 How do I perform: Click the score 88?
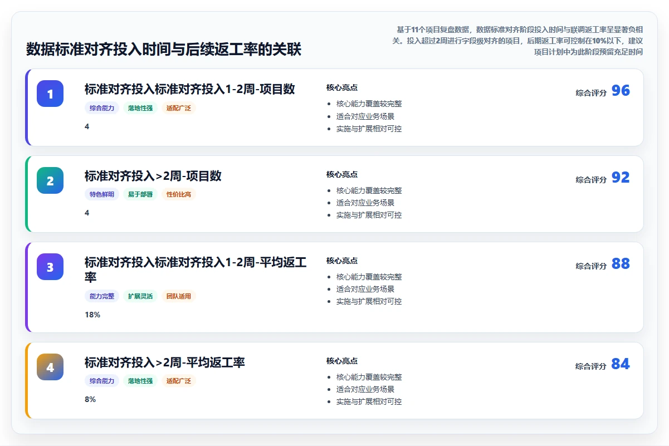tap(621, 264)
